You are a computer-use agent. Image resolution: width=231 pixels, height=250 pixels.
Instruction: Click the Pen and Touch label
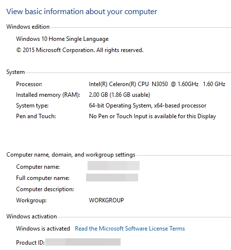36,116
